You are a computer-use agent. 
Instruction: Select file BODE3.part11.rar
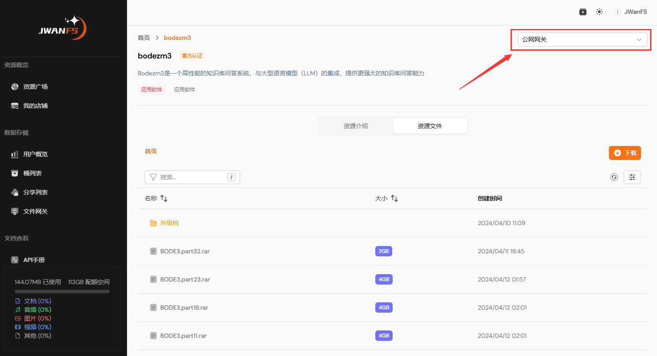(183, 336)
